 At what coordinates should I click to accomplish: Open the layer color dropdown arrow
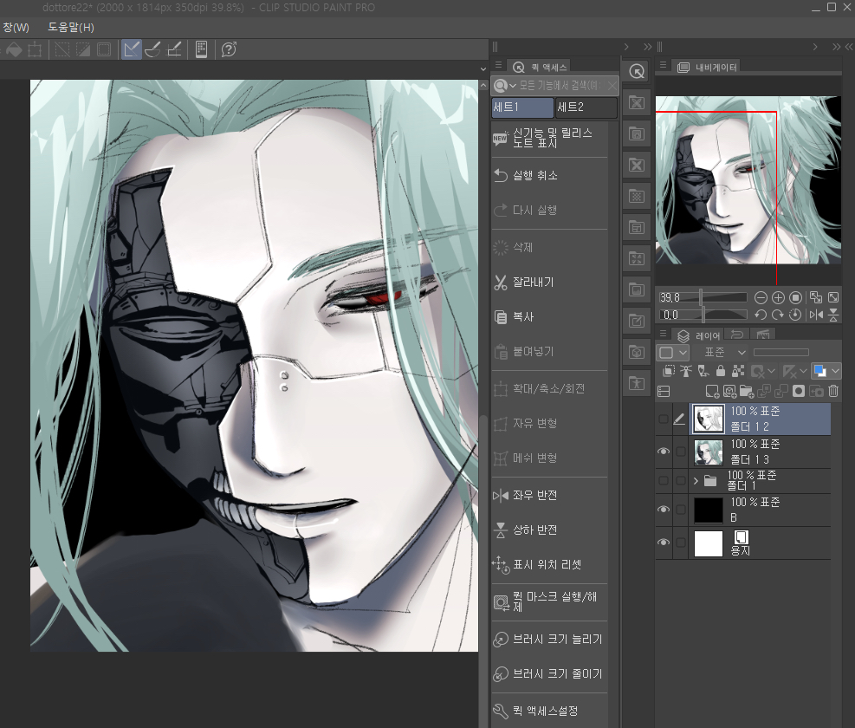click(x=835, y=371)
